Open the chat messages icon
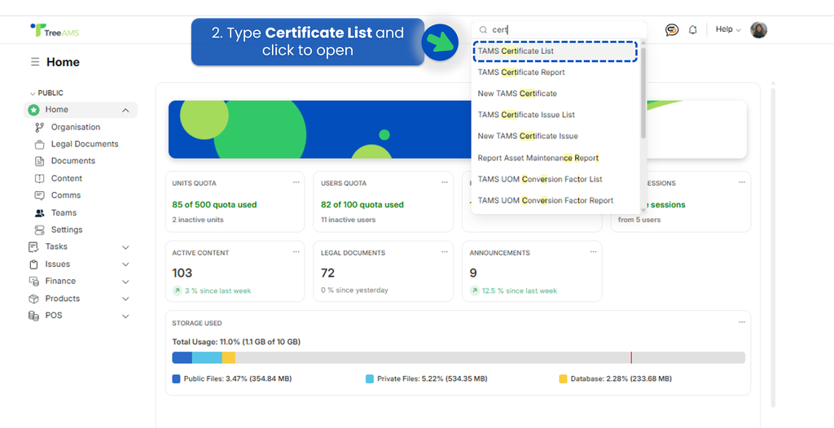Screen dimensions: 834x428 coord(671,30)
